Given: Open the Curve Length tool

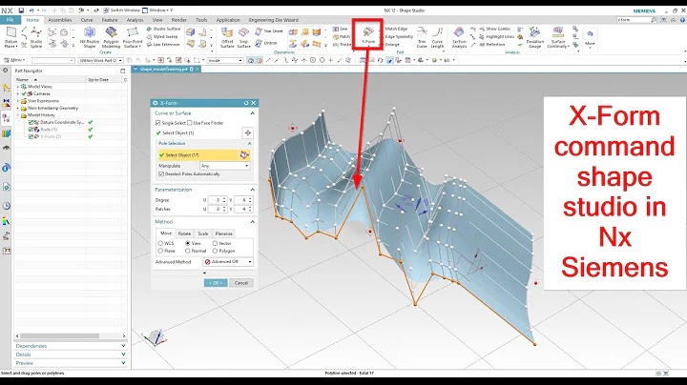Looking at the screenshot, I should [437, 37].
